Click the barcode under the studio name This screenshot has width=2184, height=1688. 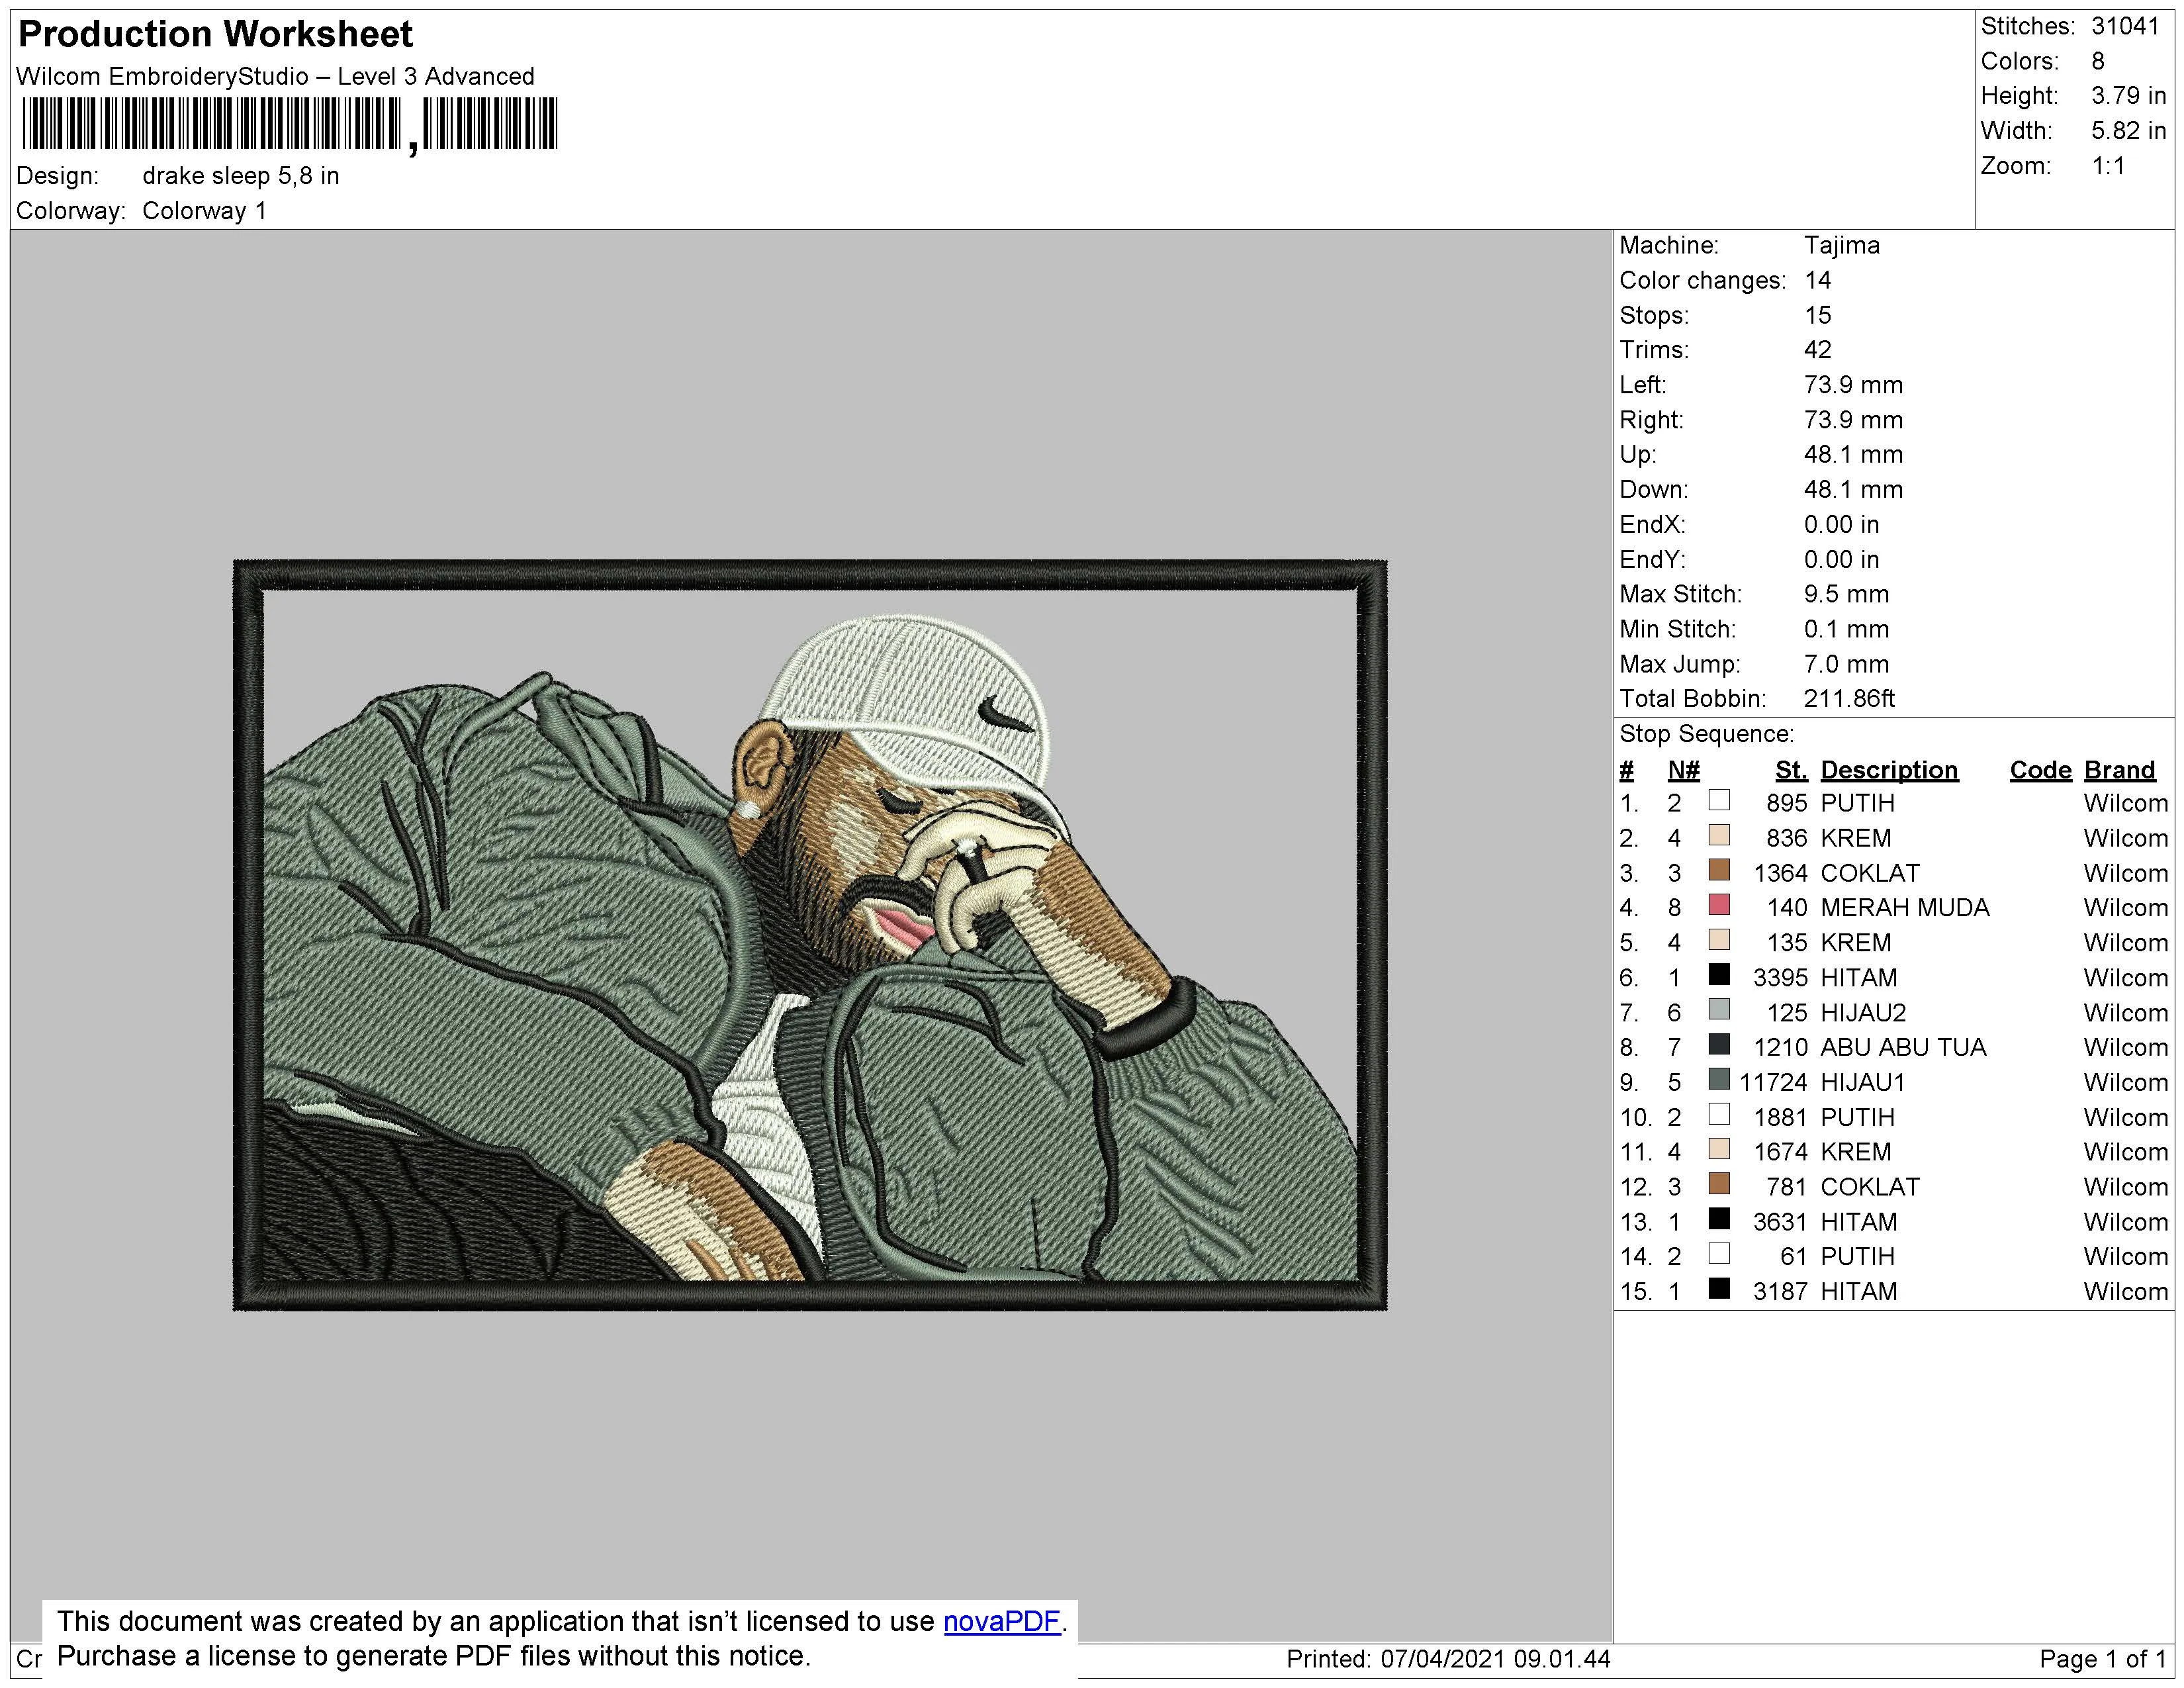click(x=289, y=125)
